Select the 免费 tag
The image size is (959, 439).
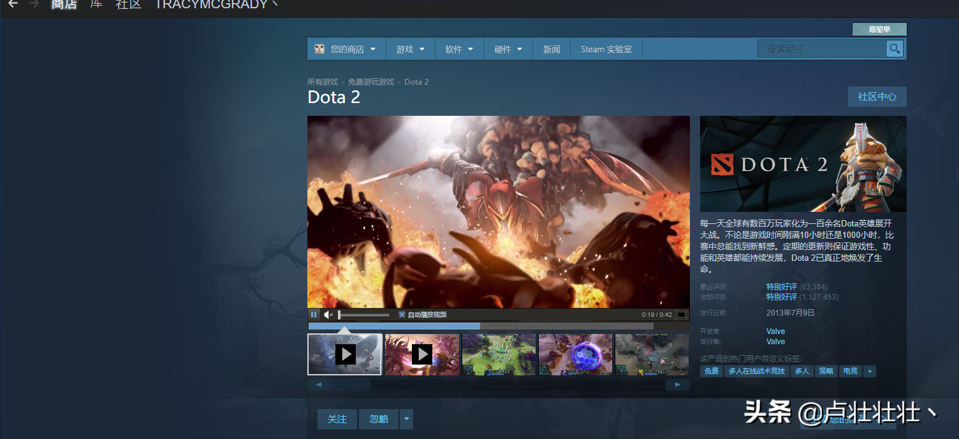click(x=711, y=371)
